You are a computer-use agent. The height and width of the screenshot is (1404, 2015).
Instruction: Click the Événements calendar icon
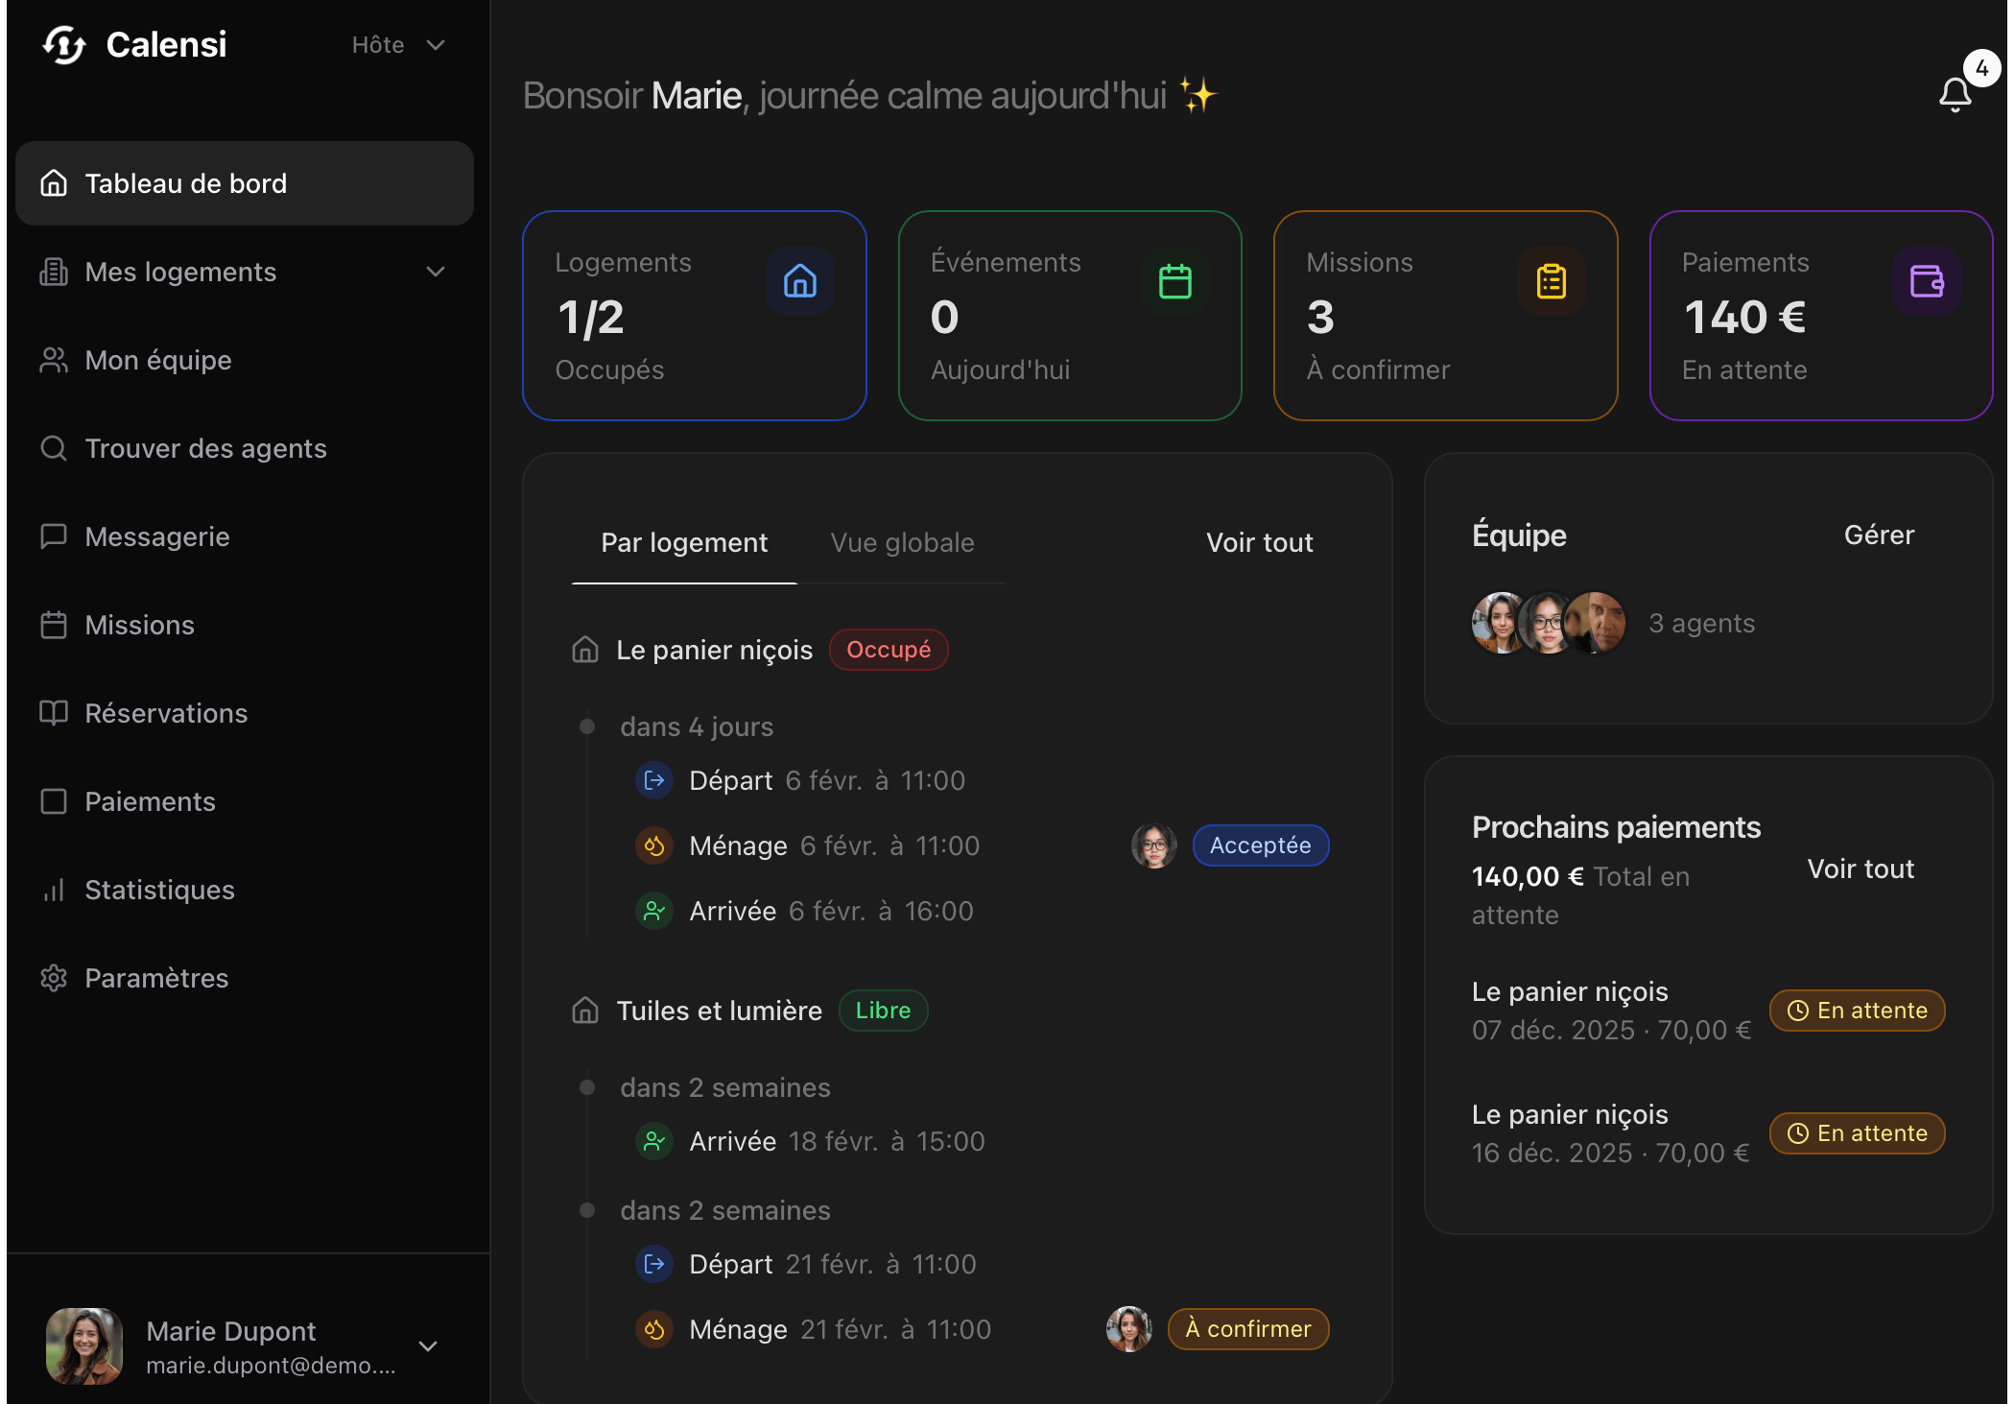(x=1174, y=281)
